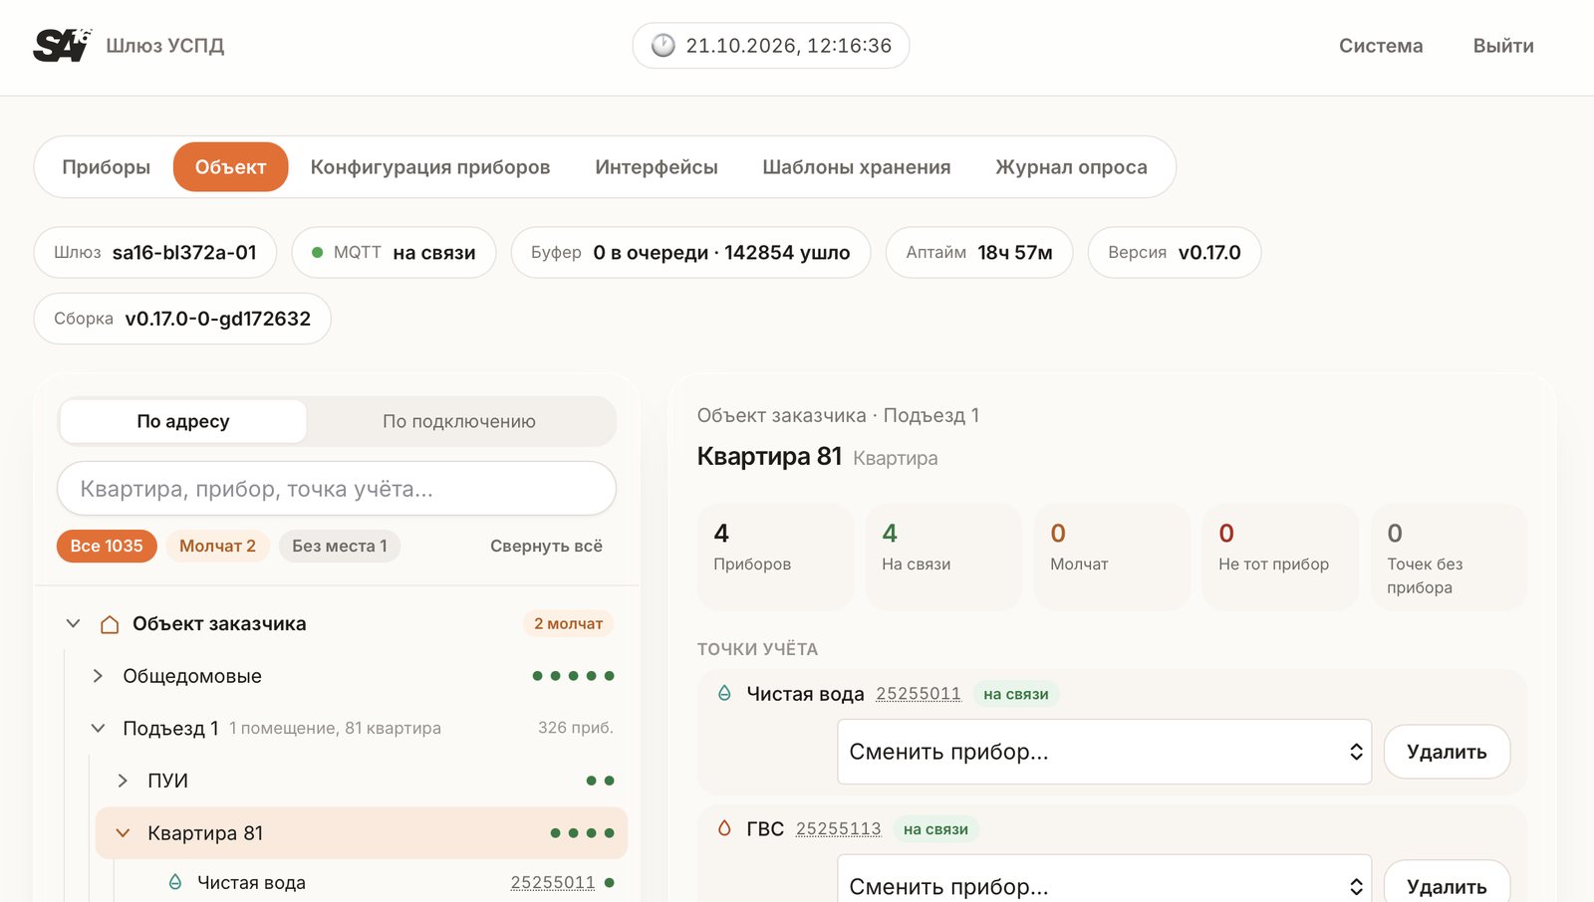Viewport: 1594px width, 902px height.
Task: Click water drop icon in Чистая вода card
Action: pyautogui.click(x=724, y=693)
